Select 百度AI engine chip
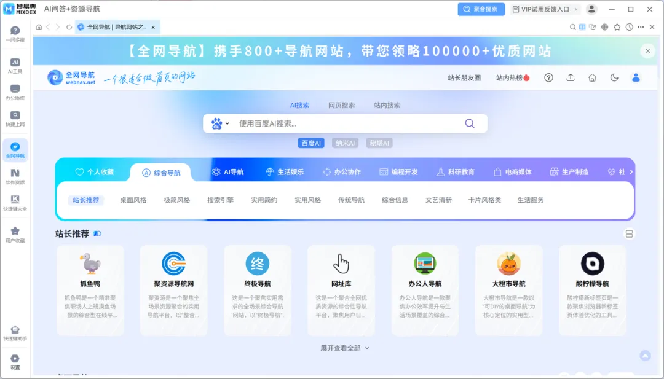 point(311,143)
